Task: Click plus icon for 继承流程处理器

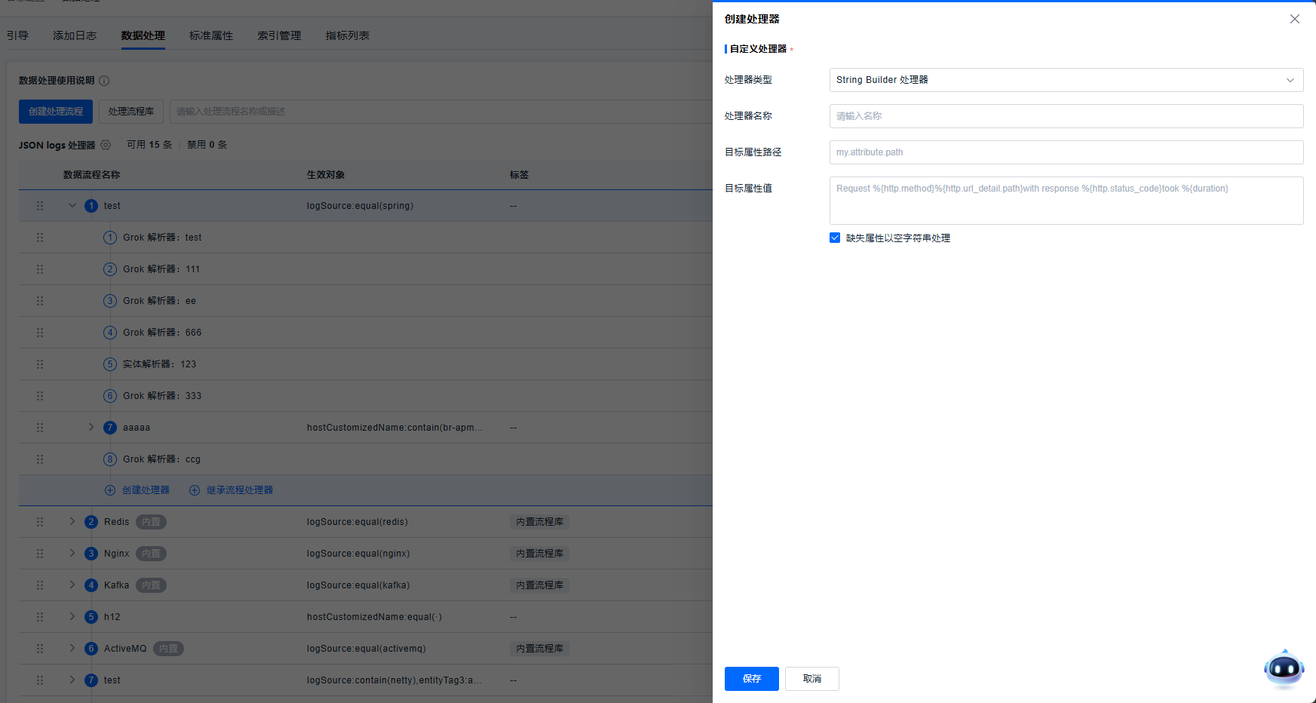Action: [195, 490]
